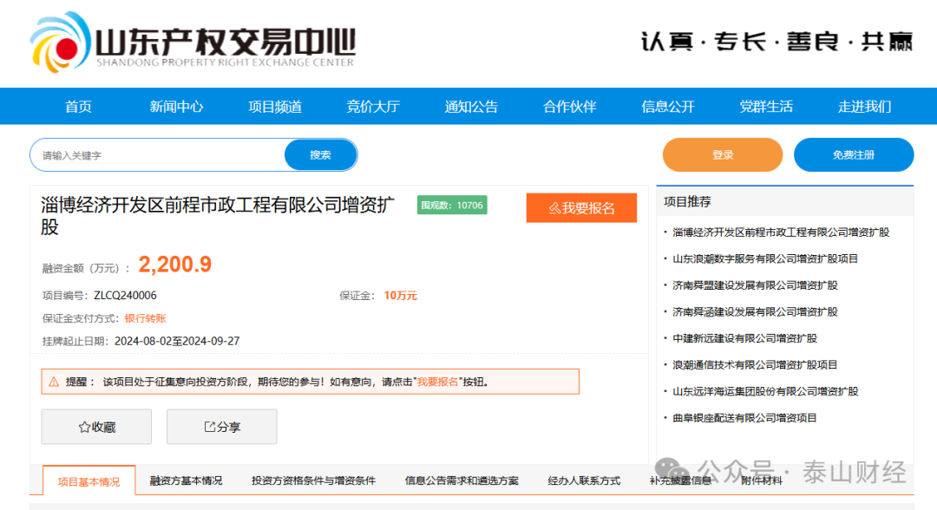The height and width of the screenshot is (510, 937).
Task: Open the 信息公开 menu item
Action: (668, 106)
